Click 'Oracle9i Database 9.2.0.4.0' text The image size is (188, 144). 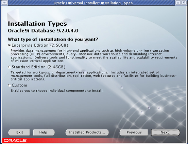(x=43, y=31)
